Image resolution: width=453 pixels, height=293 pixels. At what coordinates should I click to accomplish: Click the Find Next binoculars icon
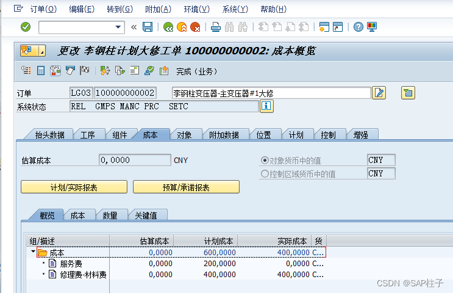pos(243,27)
